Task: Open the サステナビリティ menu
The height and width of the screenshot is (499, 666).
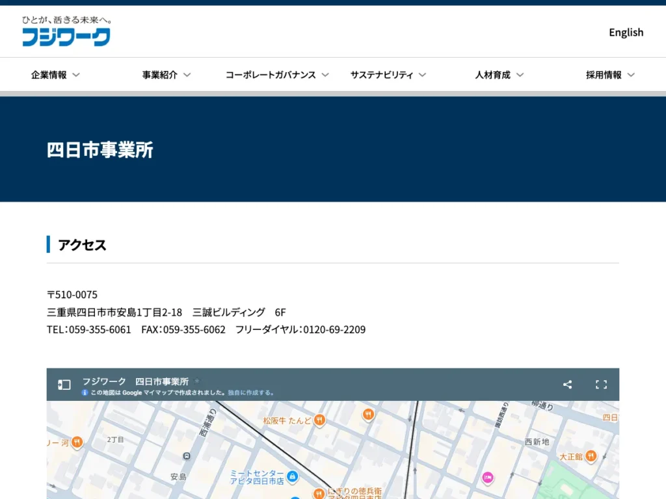Action: pos(388,75)
